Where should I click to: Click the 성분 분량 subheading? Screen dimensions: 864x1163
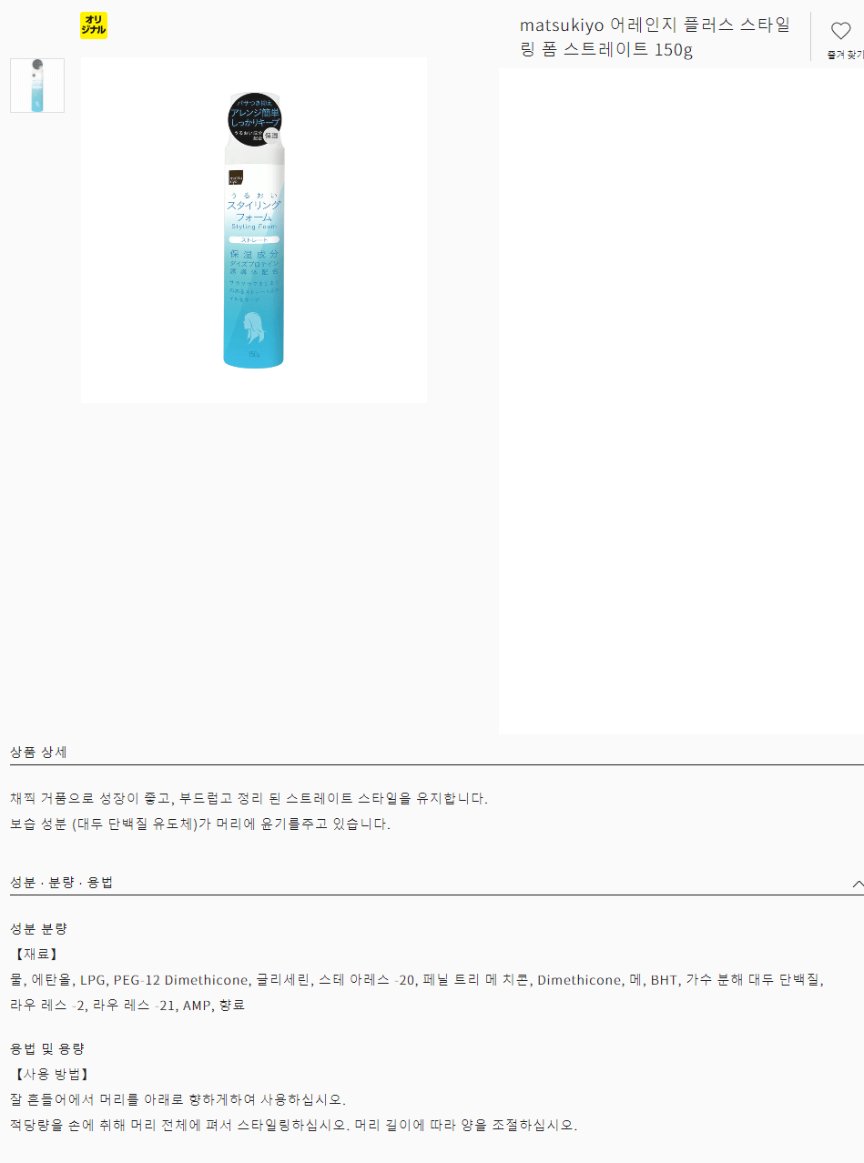[38, 929]
